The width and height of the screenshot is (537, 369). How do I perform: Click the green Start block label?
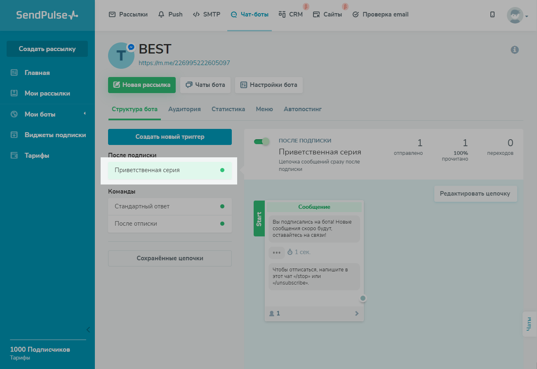259,218
